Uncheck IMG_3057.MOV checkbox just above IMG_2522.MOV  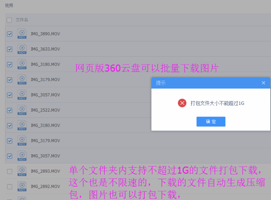(9, 95)
